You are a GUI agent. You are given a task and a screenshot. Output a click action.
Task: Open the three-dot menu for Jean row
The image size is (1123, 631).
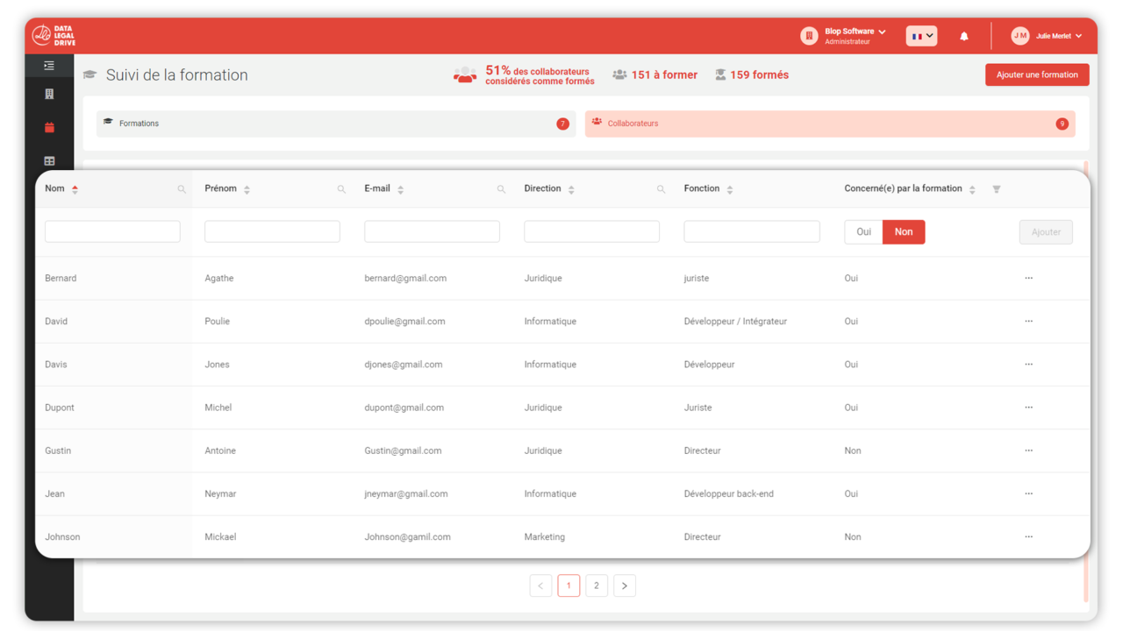click(x=1028, y=493)
